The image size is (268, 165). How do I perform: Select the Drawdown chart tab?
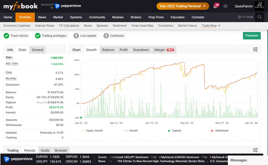tap(141, 50)
